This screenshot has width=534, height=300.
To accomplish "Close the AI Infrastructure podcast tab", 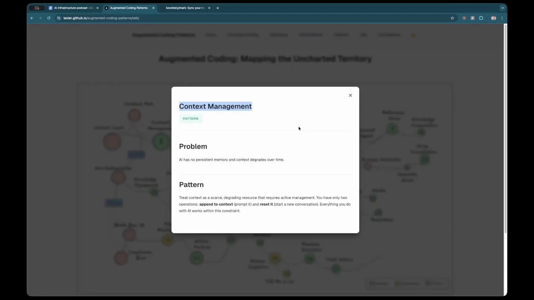I will click(97, 8).
